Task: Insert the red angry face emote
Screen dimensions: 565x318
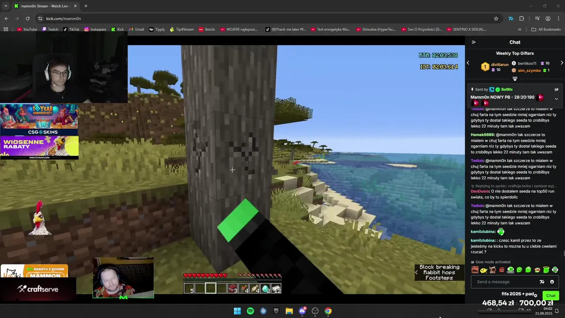Action: click(501, 270)
